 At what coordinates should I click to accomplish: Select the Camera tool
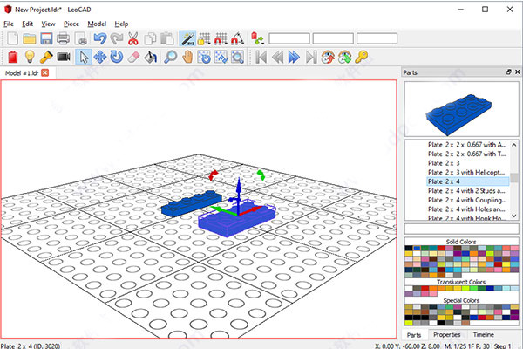64,57
